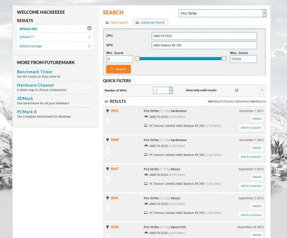The height and width of the screenshot is (238, 287).
Task: Open score 9947 result
Action: 115,169
